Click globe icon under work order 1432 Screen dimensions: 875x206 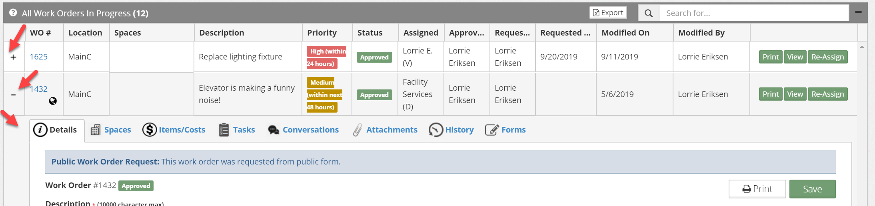(53, 101)
